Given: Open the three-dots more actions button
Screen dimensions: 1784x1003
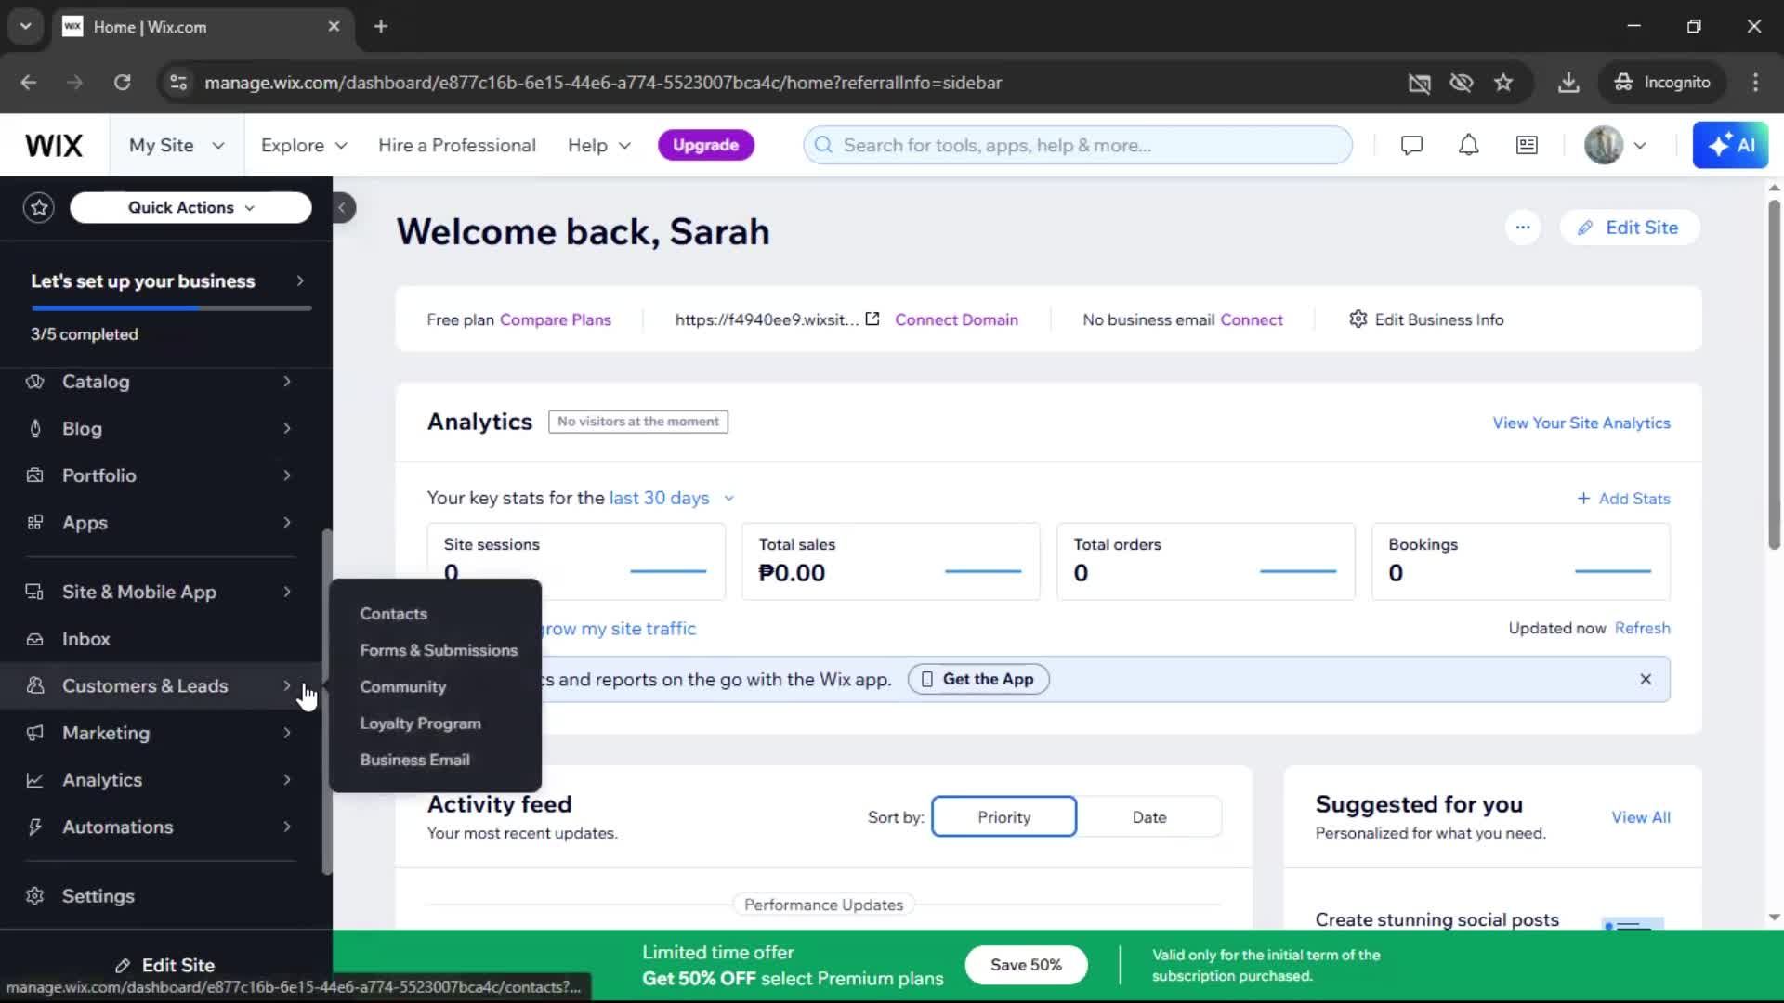Looking at the screenshot, I should (1523, 228).
